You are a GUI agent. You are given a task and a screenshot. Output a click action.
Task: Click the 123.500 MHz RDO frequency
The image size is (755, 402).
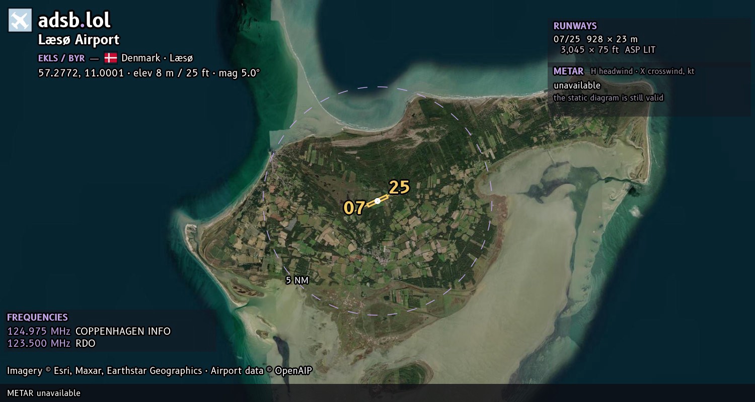(51, 344)
